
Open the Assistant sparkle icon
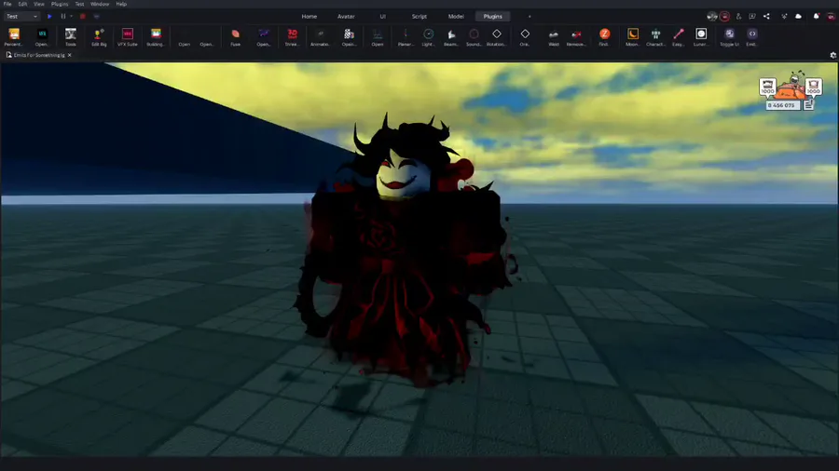coord(784,17)
